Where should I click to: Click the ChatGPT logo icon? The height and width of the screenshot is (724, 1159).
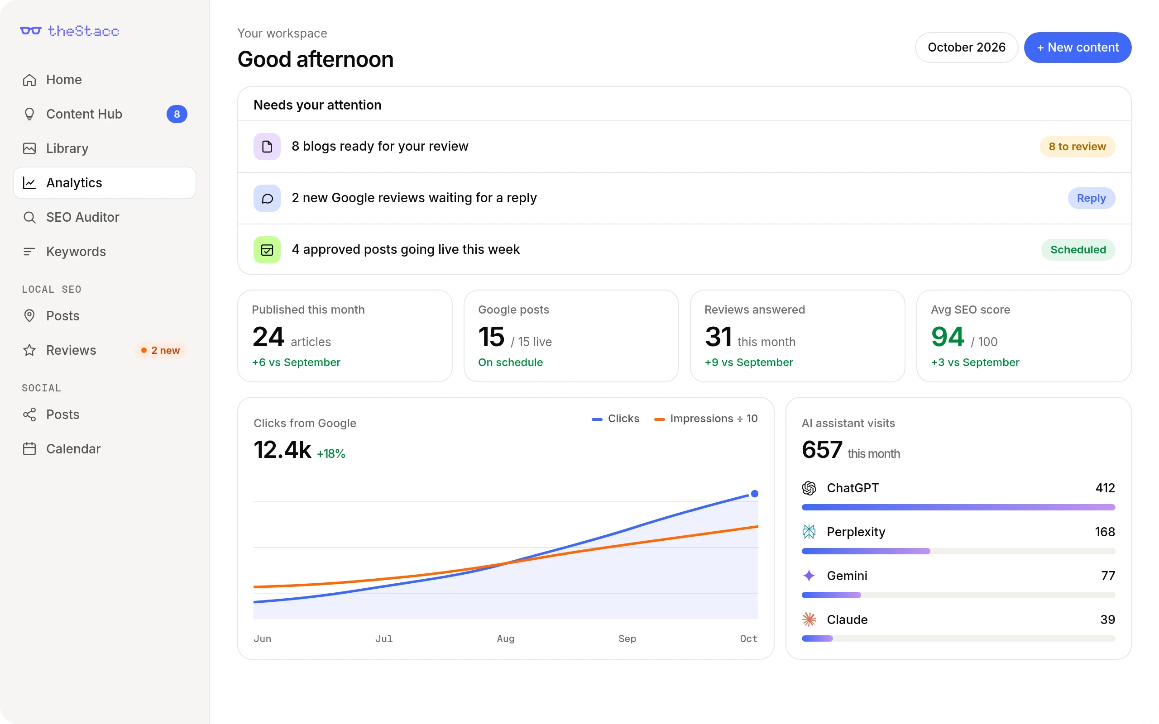[809, 488]
